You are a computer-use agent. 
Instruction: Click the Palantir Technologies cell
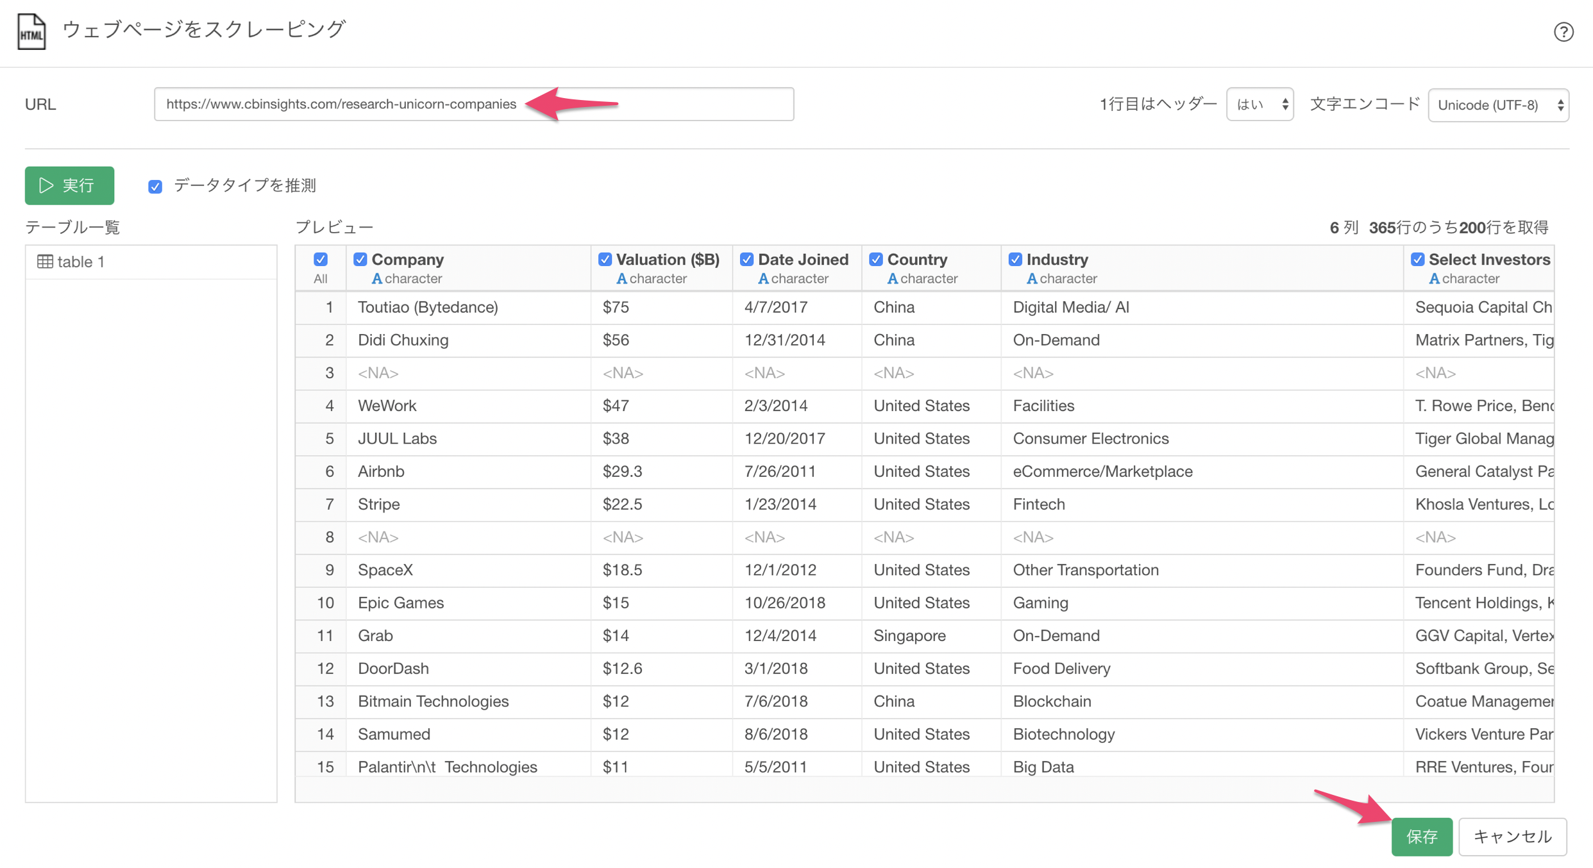tap(469, 765)
